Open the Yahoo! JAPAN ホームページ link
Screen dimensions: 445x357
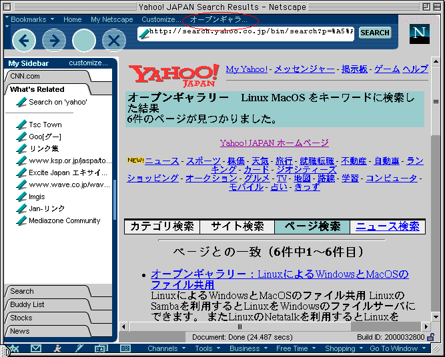pyautogui.click(x=274, y=143)
